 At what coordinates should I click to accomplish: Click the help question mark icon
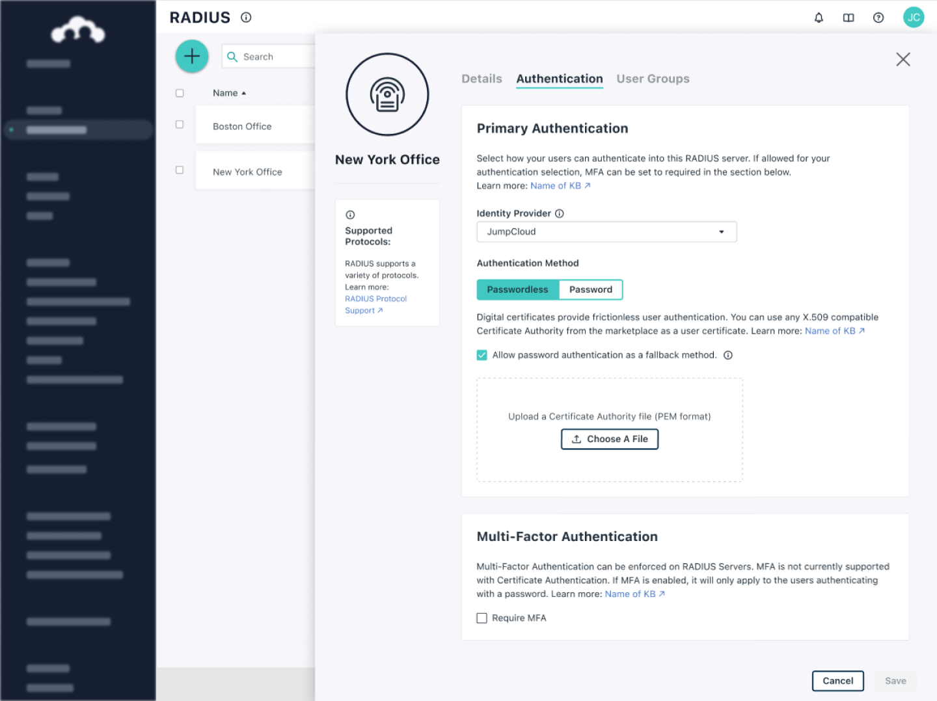pyautogui.click(x=878, y=18)
